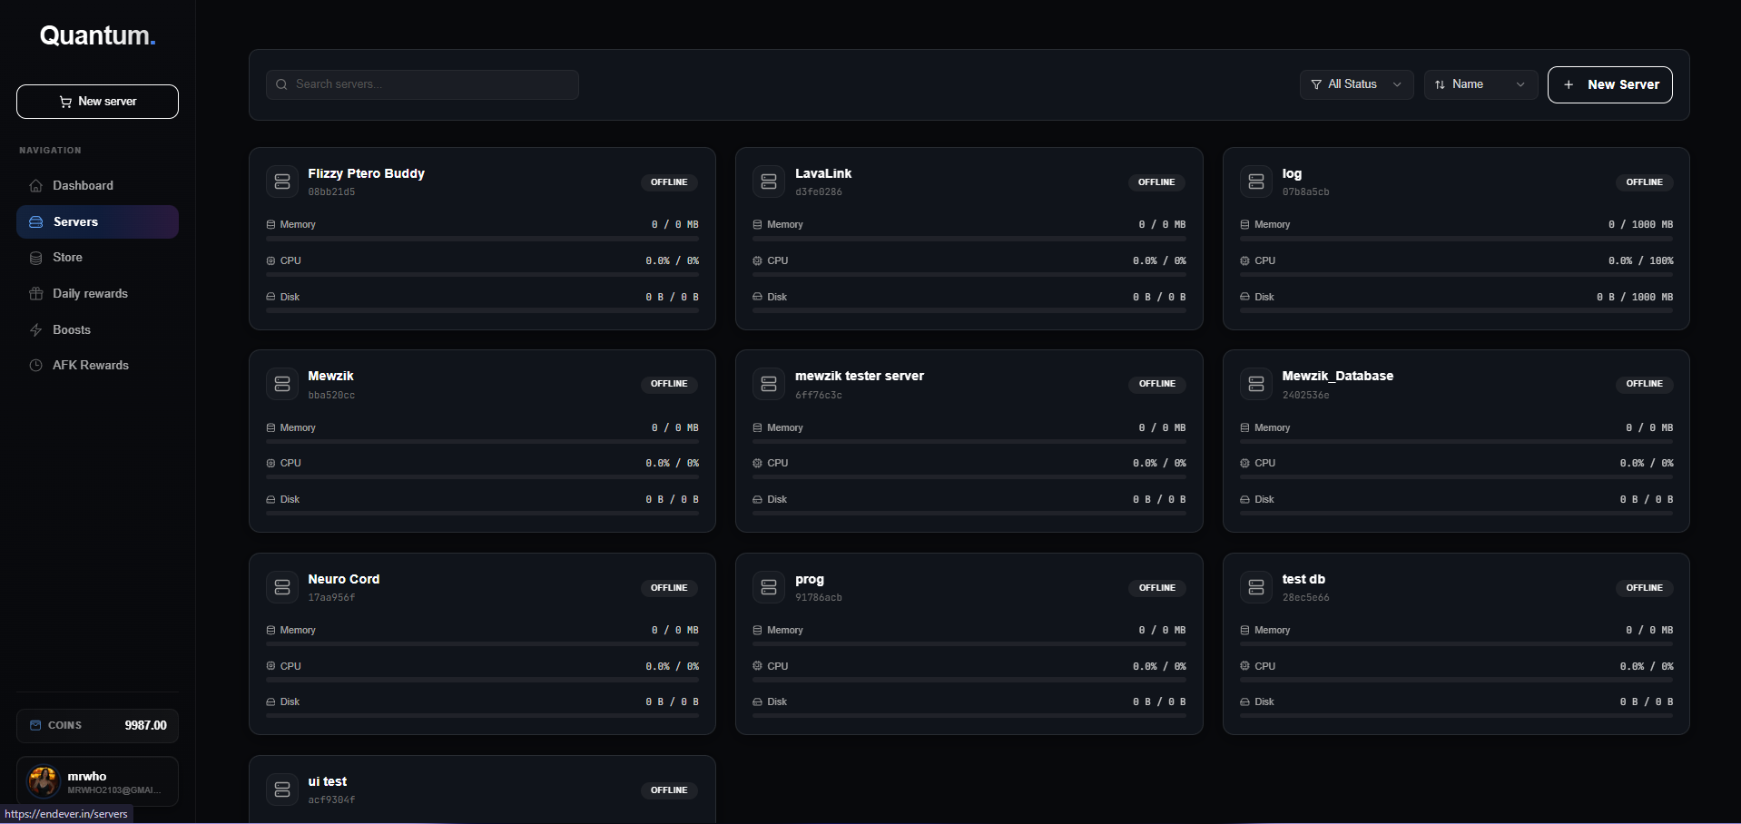Viewport: 1741px width, 824px height.
Task: Click the Daily rewards gift icon
Action: 36,293
